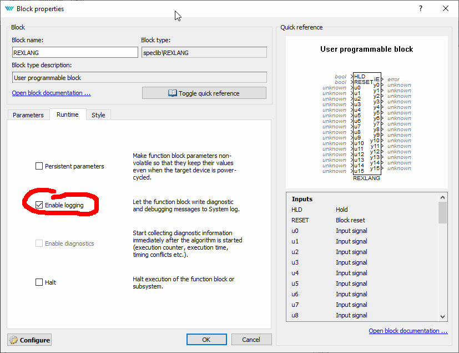
Task: Click the Enable logging description text
Action: (186, 205)
